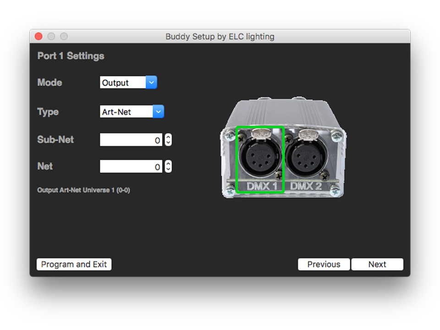Screen dimensions: 440x330
Task: Increment Net value using up stepper arrow
Action: pyautogui.click(x=168, y=164)
